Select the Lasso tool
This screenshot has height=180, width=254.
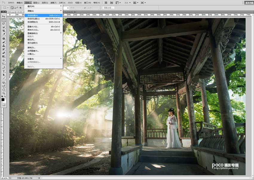4,24
